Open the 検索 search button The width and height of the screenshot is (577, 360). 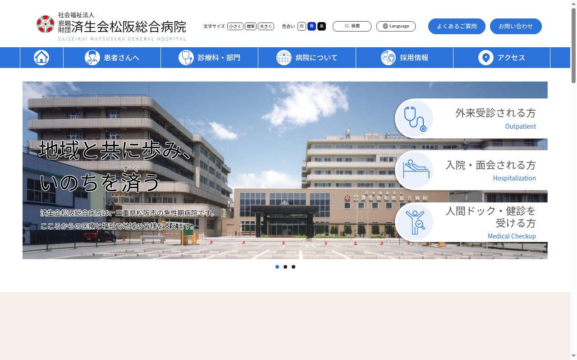click(x=352, y=26)
